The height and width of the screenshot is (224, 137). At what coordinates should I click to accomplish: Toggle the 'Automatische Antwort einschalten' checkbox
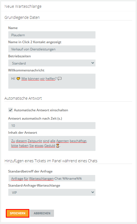[11, 110]
